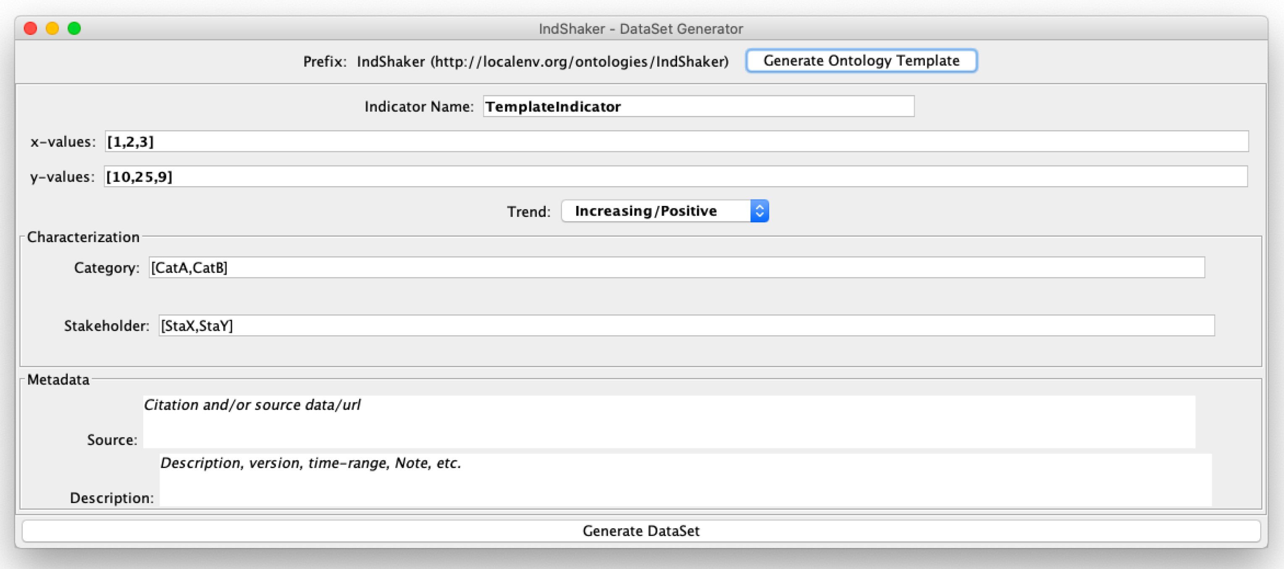Click inside the Source citation text area

pyautogui.click(x=668, y=421)
